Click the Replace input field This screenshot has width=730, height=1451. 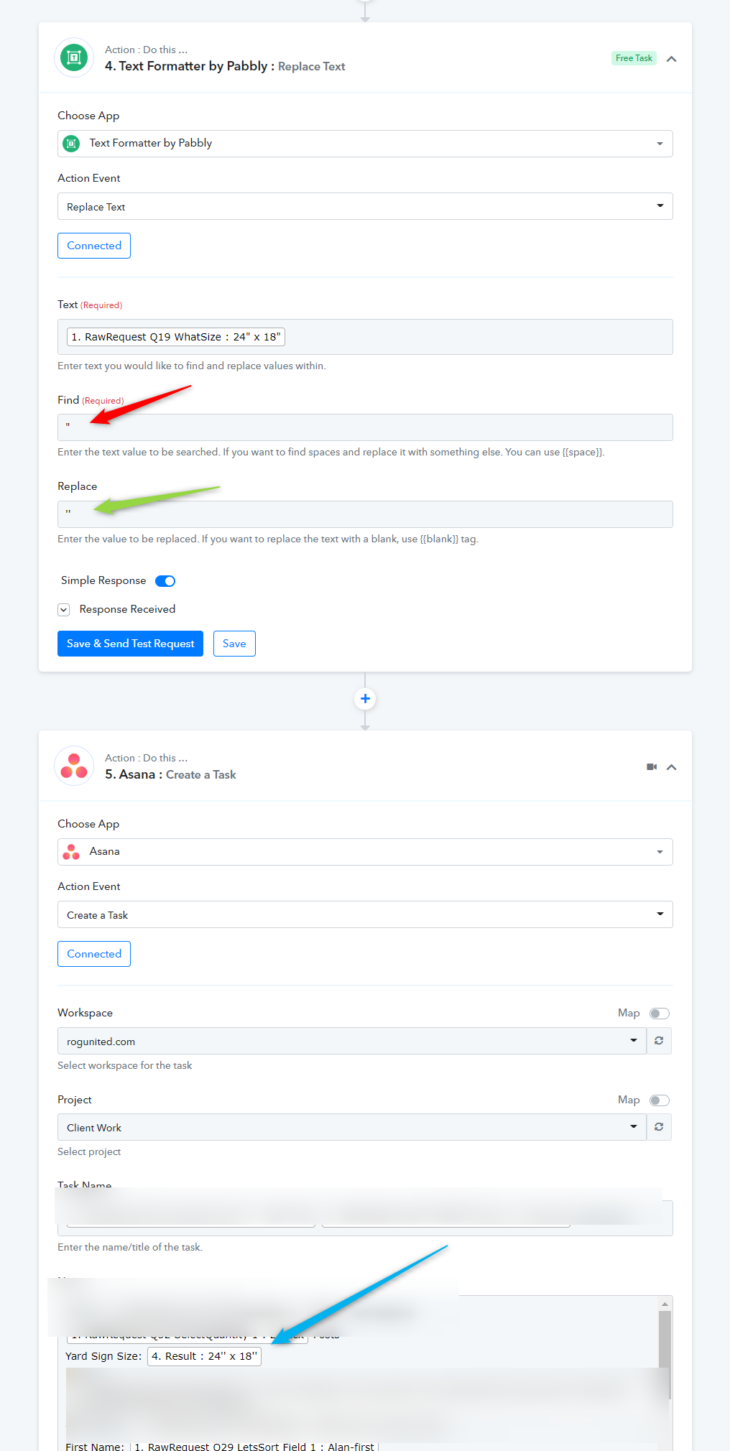[x=365, y=514]
